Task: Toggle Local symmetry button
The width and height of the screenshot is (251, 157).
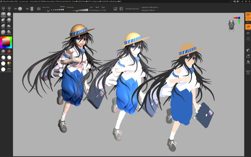Action: click(x=248, y=27)
